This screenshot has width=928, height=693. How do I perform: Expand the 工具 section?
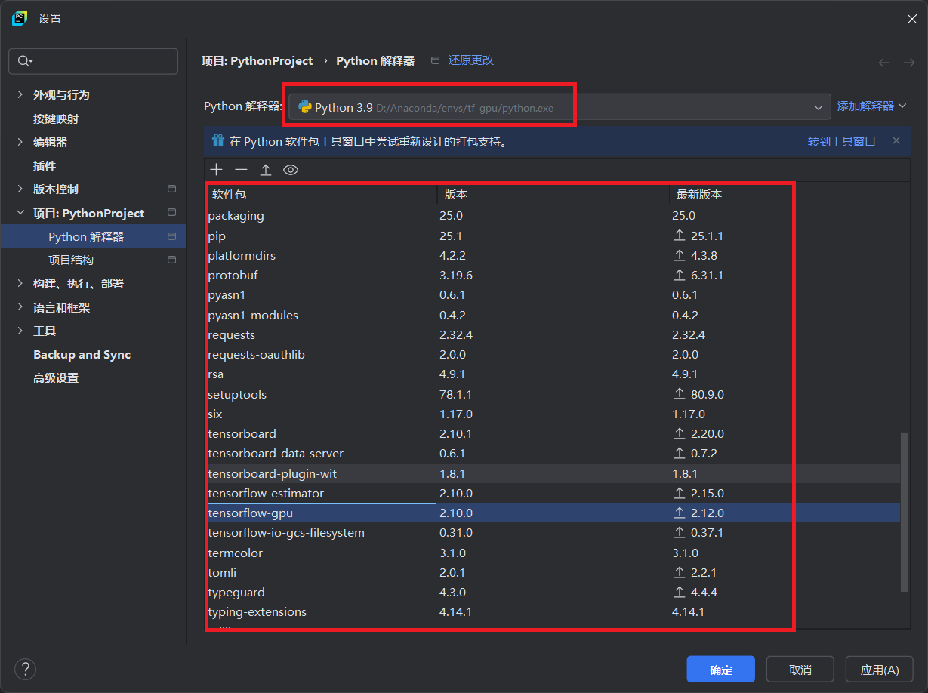tap(20, 331)
